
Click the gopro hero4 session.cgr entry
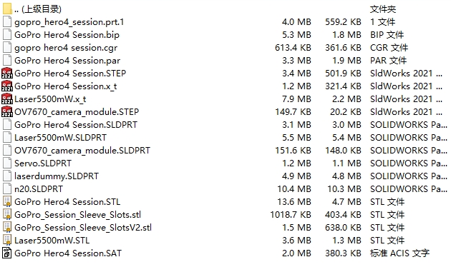pos(66,48)
